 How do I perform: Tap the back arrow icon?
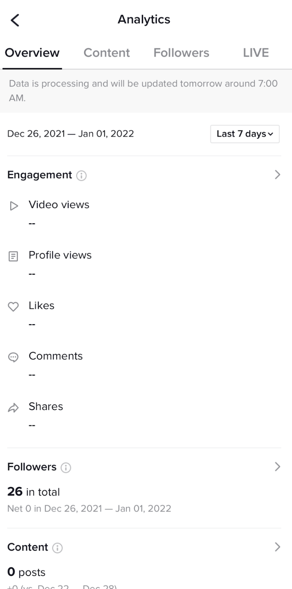[x=15, y=20]
